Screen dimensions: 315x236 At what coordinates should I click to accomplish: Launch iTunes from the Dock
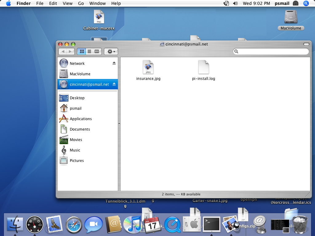click(x=132, y=224)
